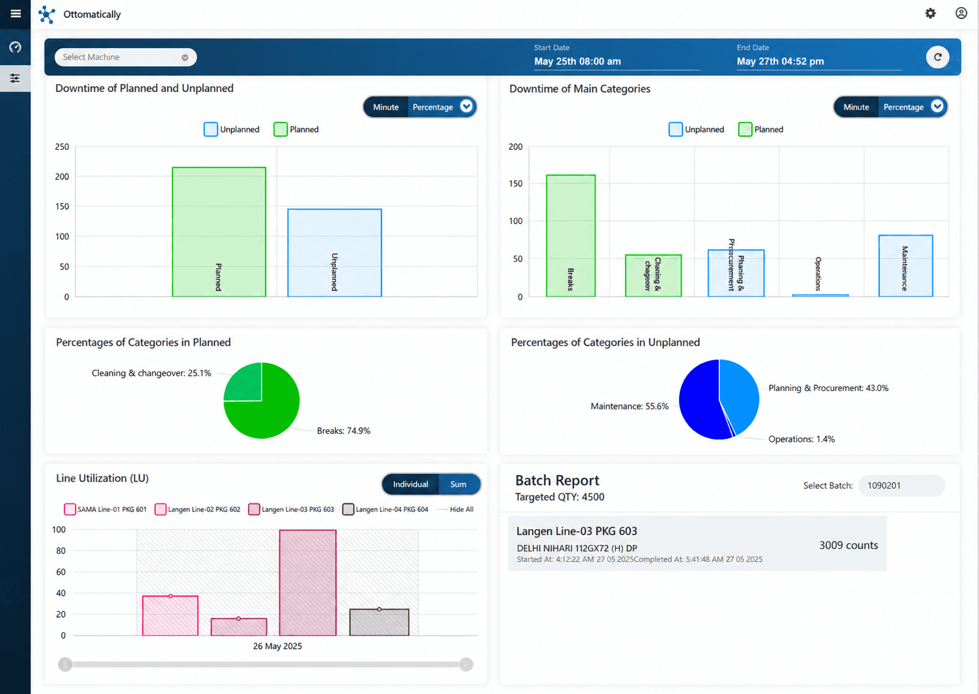Image resolution: width=979 pixels, height=694 pixels.
Task: Switch Main Categories chart to Percentage
Action: click(x=903, y=107)
